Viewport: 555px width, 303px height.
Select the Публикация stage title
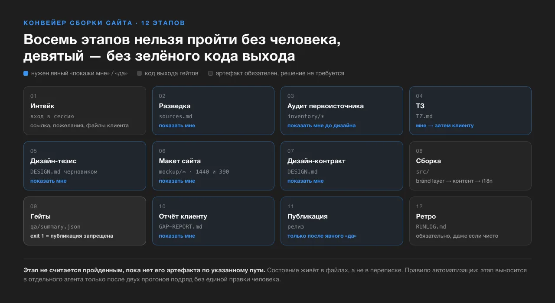tap(307, 216)
